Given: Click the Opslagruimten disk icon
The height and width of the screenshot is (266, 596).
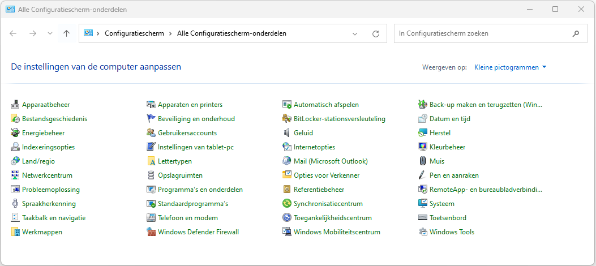Looking at the screenshot, I should point(151,175).
